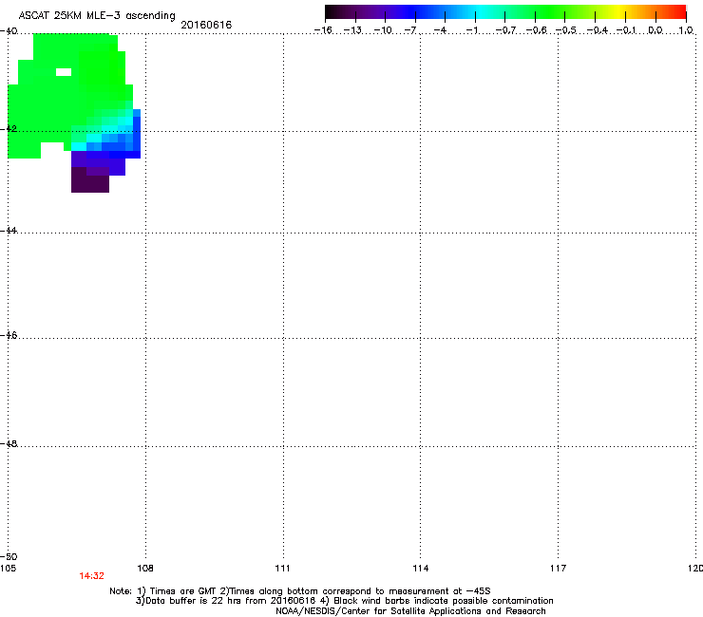Click the 117 longitude axis label
Screen dimensions: 703x617
pos(558,569)
